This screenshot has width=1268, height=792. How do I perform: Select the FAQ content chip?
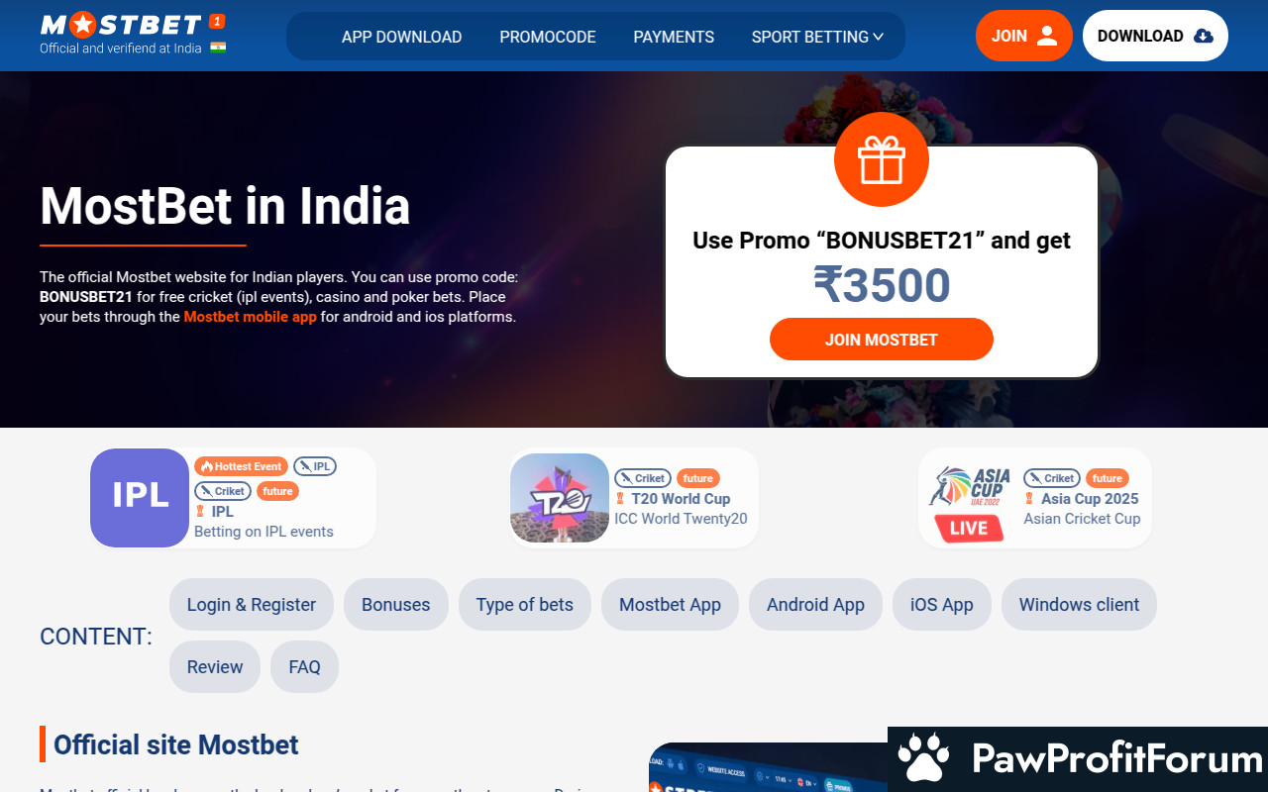pyautogui.click(x=304, y=667)
